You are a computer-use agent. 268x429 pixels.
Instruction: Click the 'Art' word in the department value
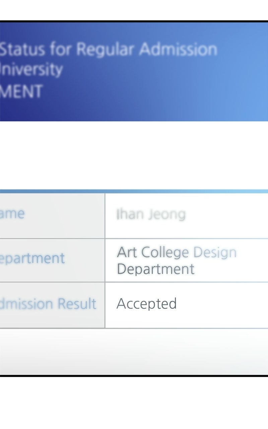coord(127,252)
